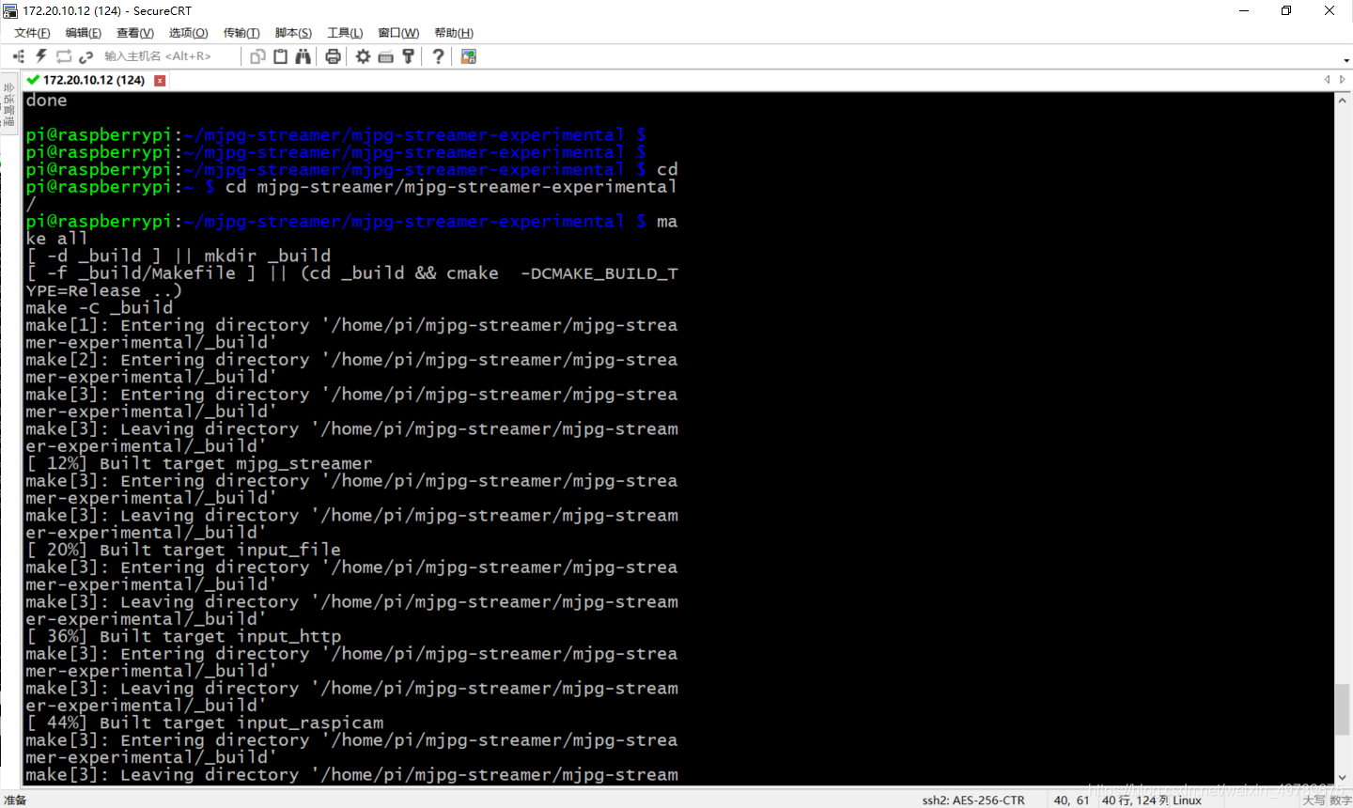Open the 文件(F) menu
This screenshot has height=808, width=1353.
click(32, 33)
